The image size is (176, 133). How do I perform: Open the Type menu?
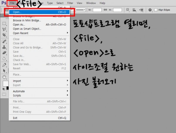50,3
